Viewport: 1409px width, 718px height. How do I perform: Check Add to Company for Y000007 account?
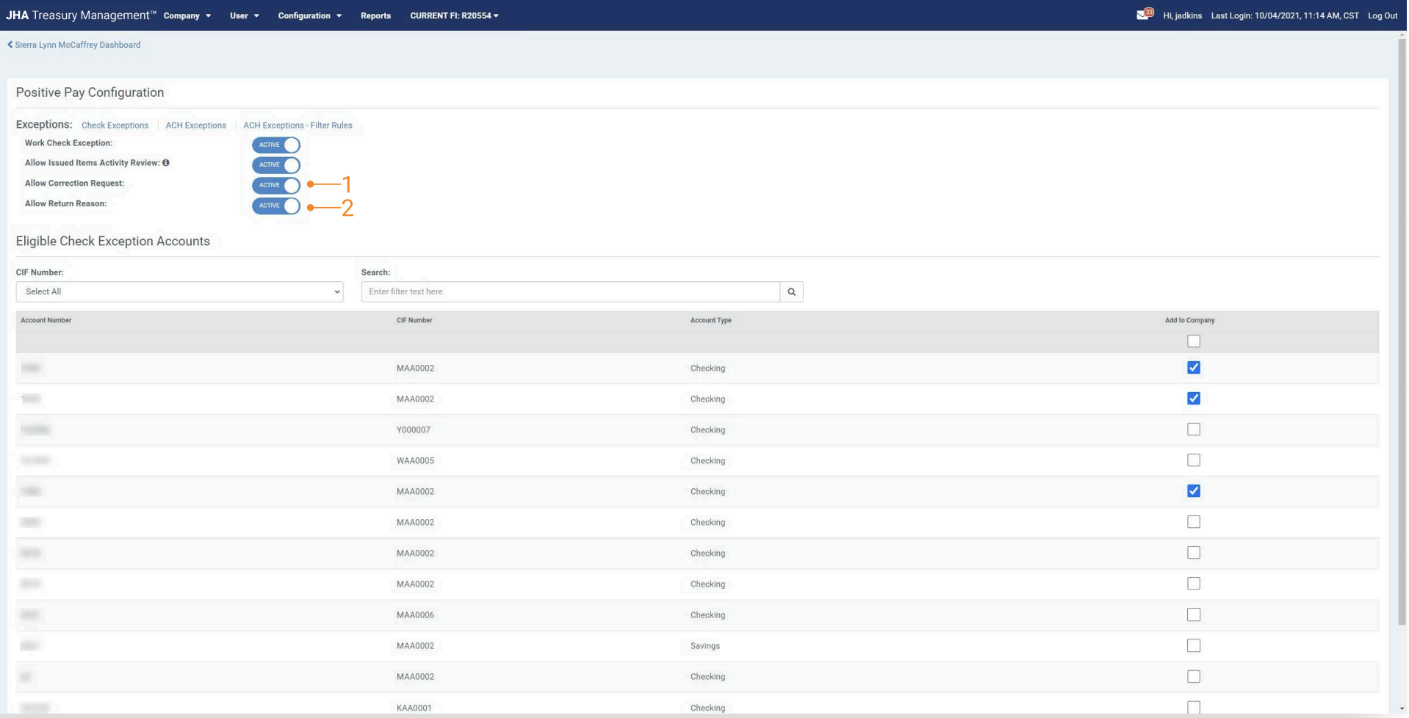[x=1193, y=429]
